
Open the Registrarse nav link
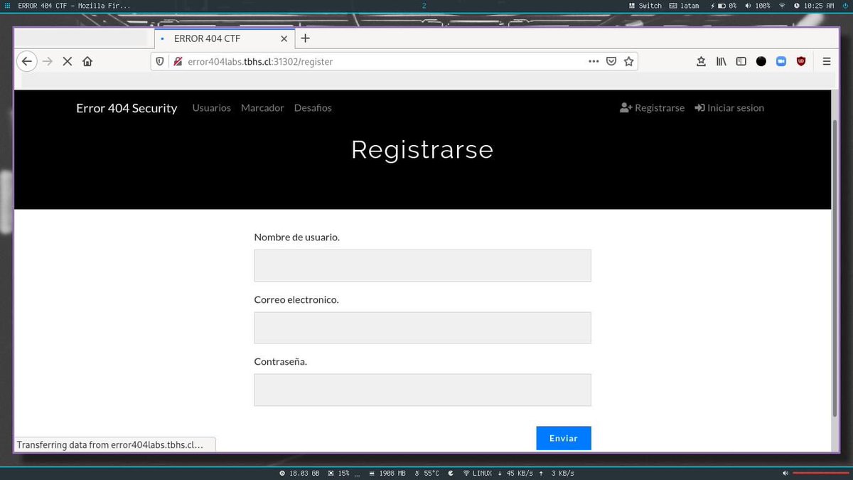click(652, 108)
